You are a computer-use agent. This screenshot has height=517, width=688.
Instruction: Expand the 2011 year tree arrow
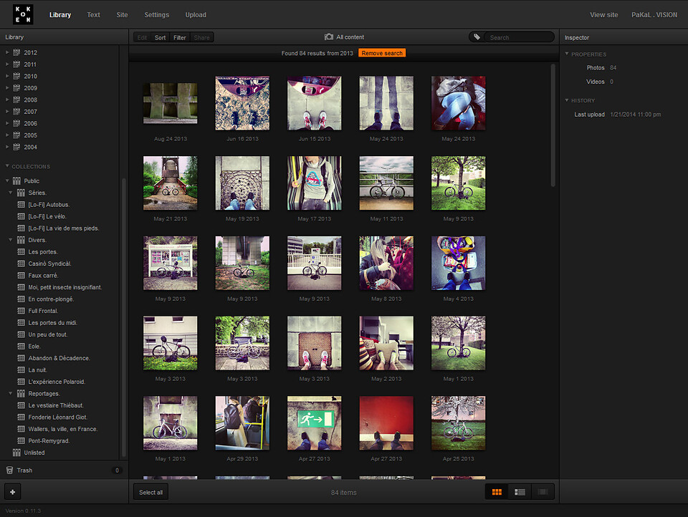[7, 64]
